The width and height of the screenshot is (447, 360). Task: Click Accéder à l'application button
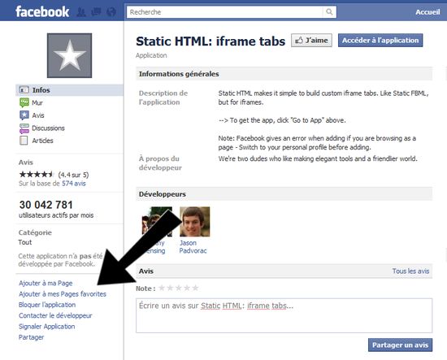tap(380, 40)
